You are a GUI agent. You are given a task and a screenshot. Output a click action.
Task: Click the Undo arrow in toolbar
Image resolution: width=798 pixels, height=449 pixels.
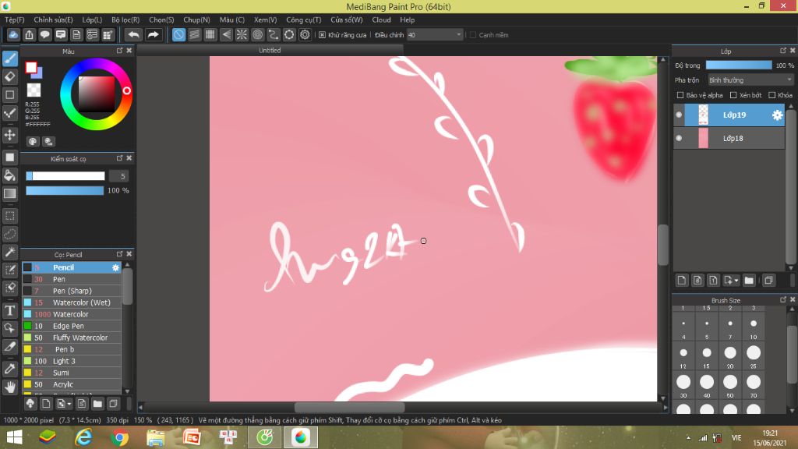click(x=133, y=34)
